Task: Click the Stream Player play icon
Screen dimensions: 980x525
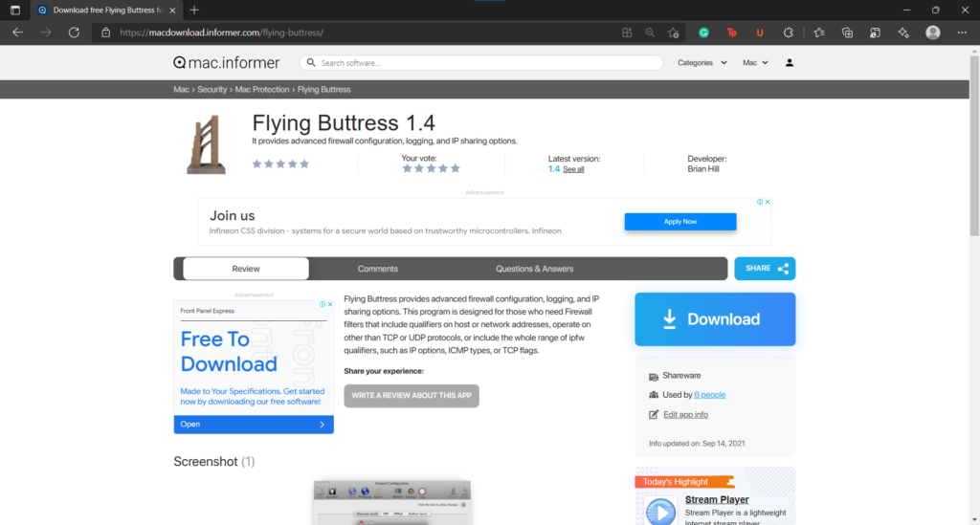Action: (x=660, y=512)
